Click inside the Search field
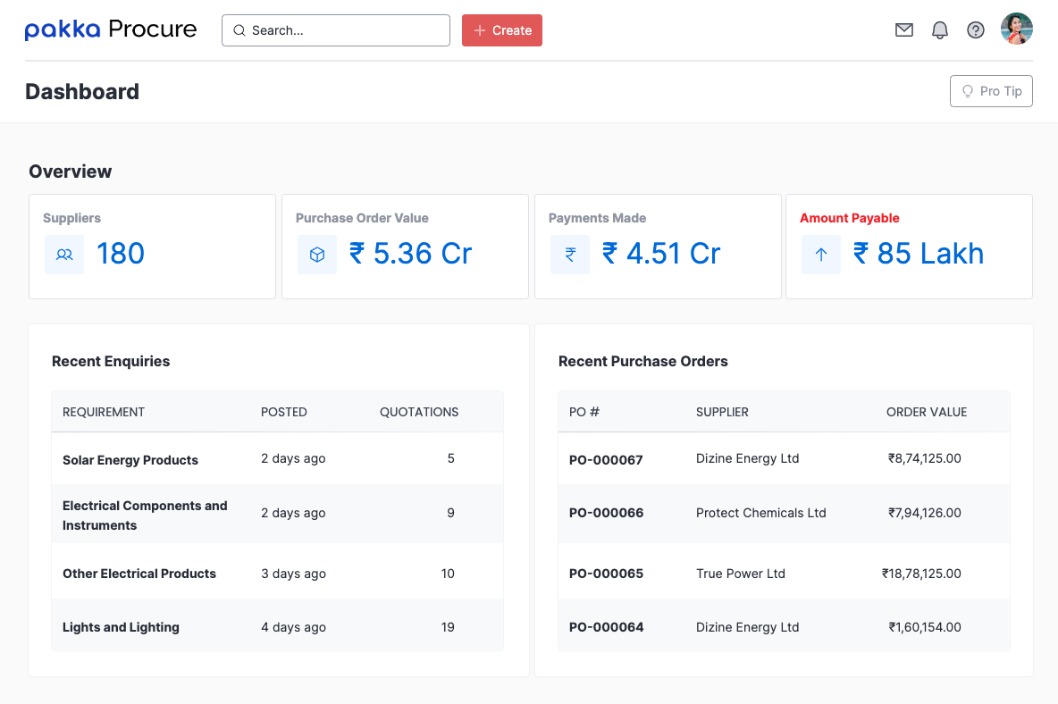Screen dimensions: 1058x704 pyautogui.click(x=336, y=29)
